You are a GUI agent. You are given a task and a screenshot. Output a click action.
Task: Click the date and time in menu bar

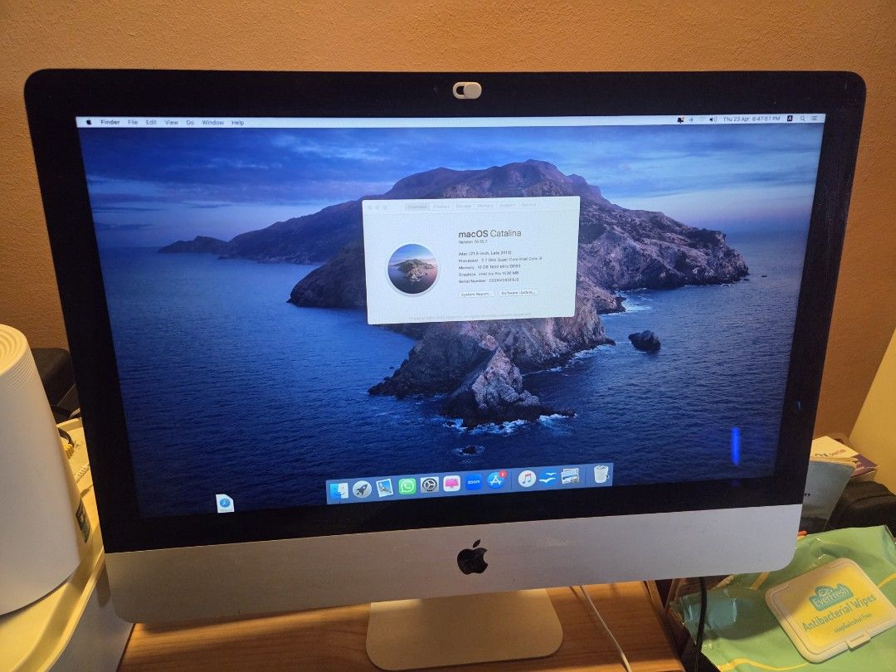tap(752, 119)
